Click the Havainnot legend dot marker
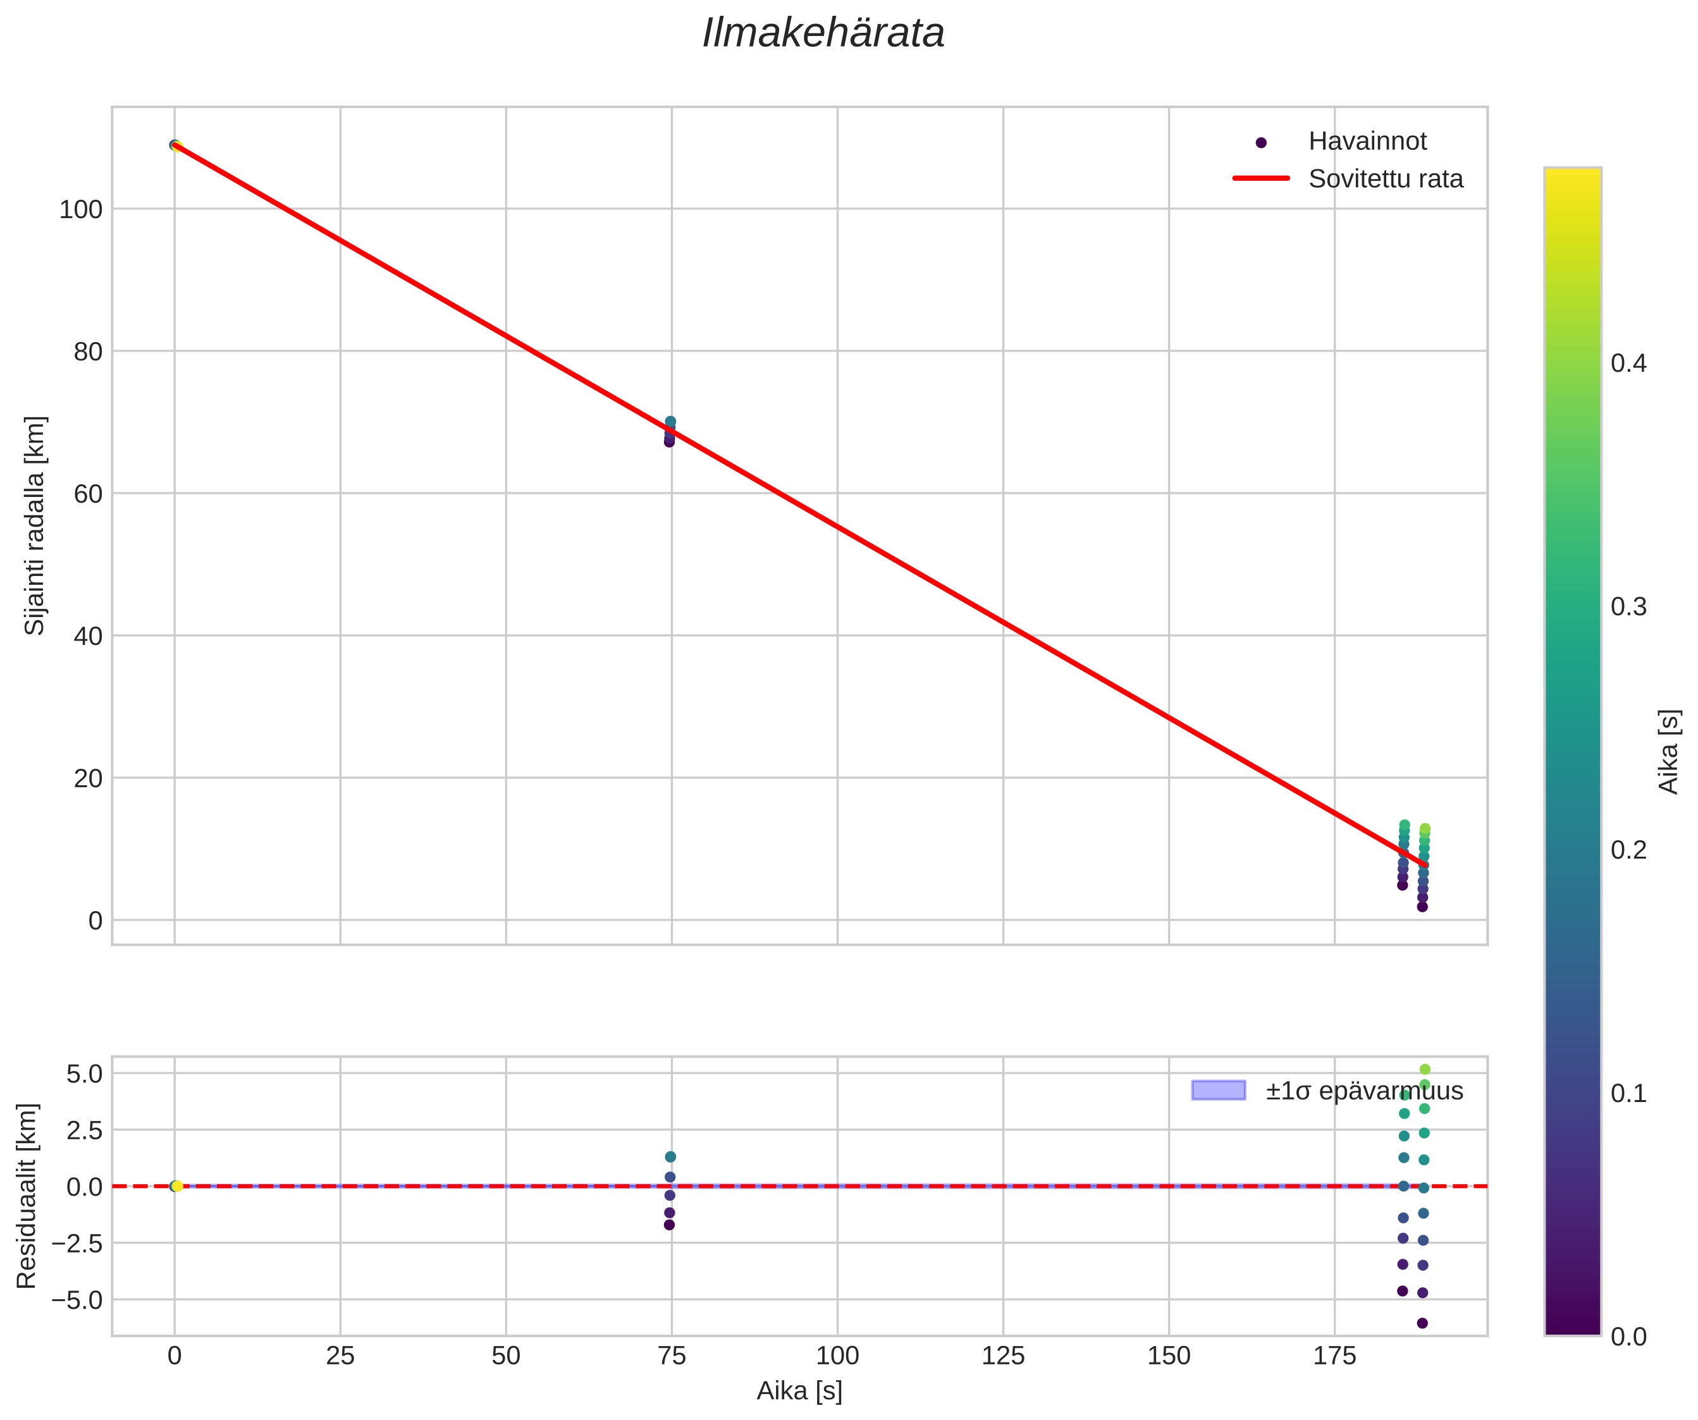The image size is (1698, 1420). [1260, 142]
